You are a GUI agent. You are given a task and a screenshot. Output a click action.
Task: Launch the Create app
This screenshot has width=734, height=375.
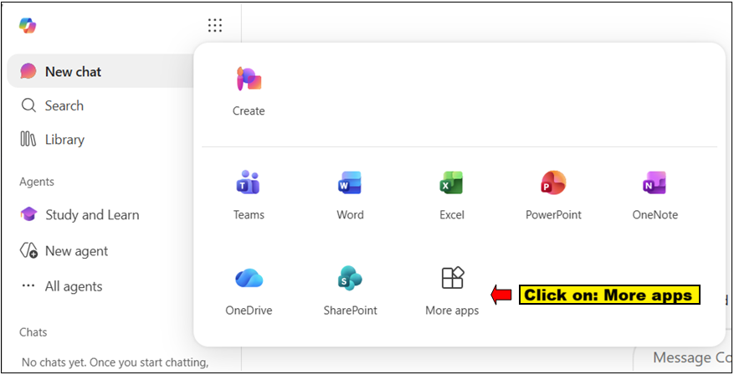[x=249, y=92]
